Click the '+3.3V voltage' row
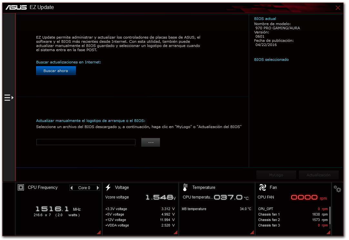The width and height of the screenshot is (349, 240). (x=140, y=209)
